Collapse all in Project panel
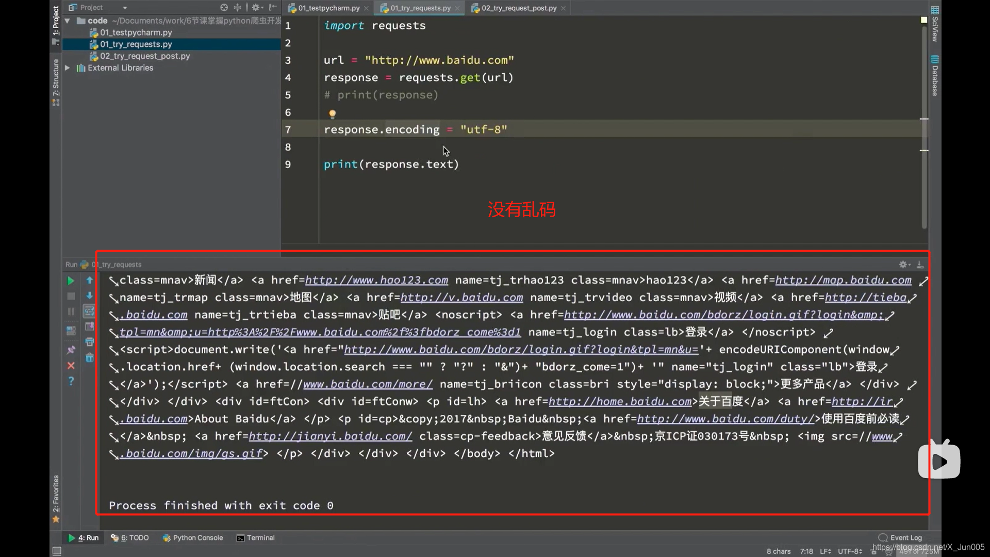Image resolution: width=990 pixels, height=557 pixels. 238,7
